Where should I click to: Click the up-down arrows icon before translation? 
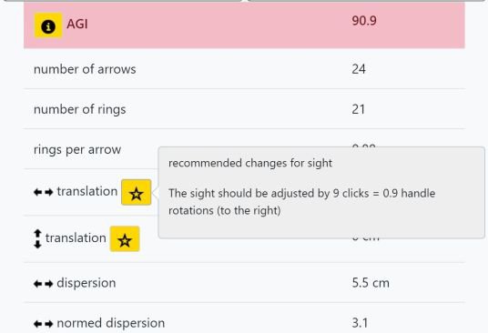[37, 238]
